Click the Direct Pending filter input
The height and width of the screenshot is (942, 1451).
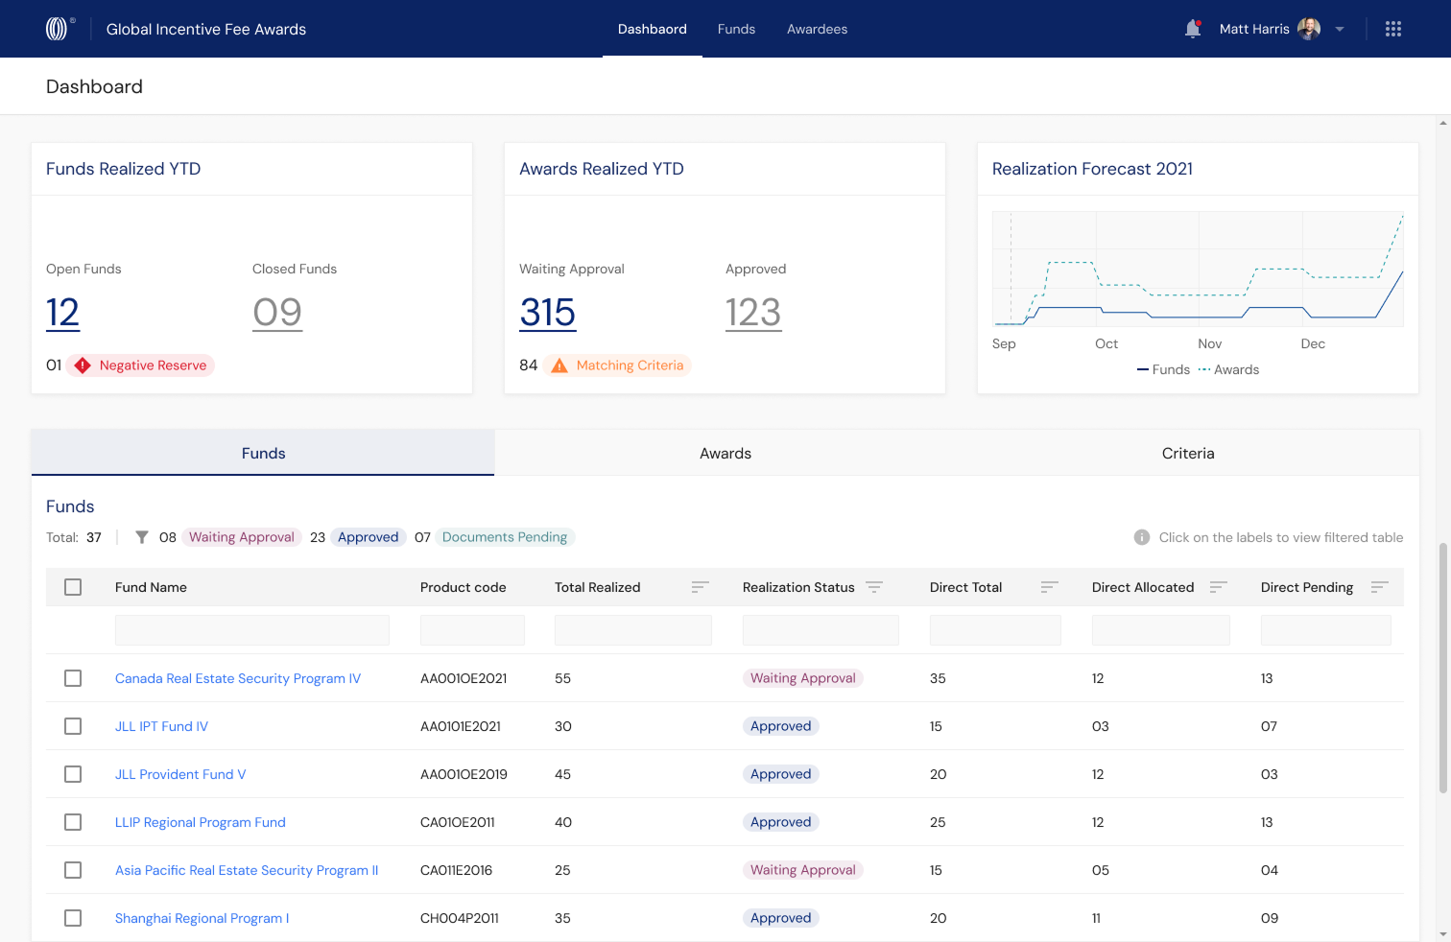click(x=1326, y=630)
